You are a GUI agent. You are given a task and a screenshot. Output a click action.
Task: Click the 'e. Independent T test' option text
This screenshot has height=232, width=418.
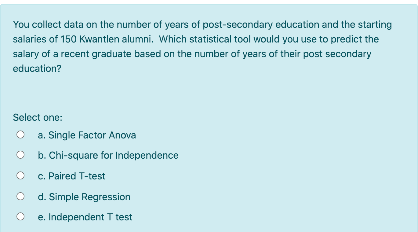click(85, 217)
